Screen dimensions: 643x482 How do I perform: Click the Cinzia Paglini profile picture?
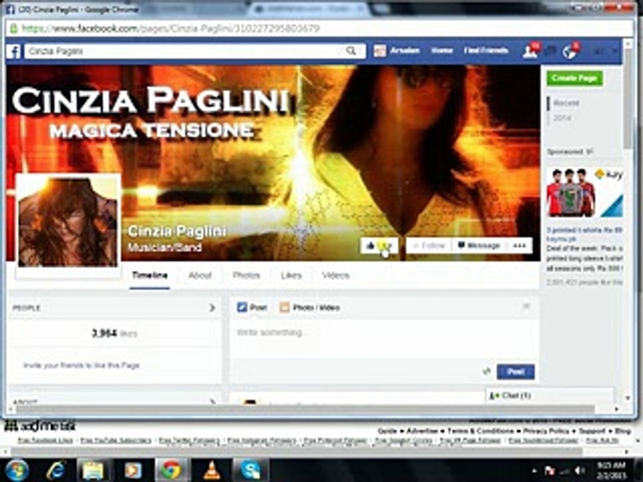tap(68, 222)
